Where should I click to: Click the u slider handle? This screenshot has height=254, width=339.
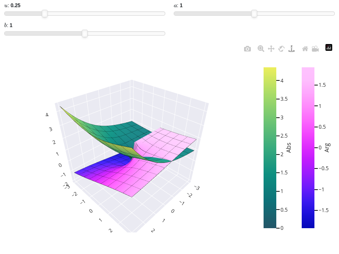45,14
